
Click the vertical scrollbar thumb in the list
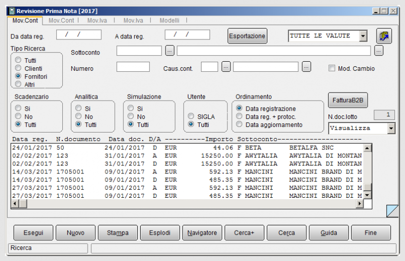click(x=368, y=187)
